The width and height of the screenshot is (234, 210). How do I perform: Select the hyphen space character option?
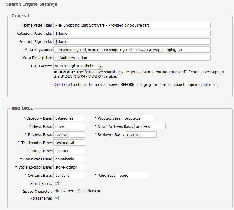pyautogui.click(x=57, y=191)
